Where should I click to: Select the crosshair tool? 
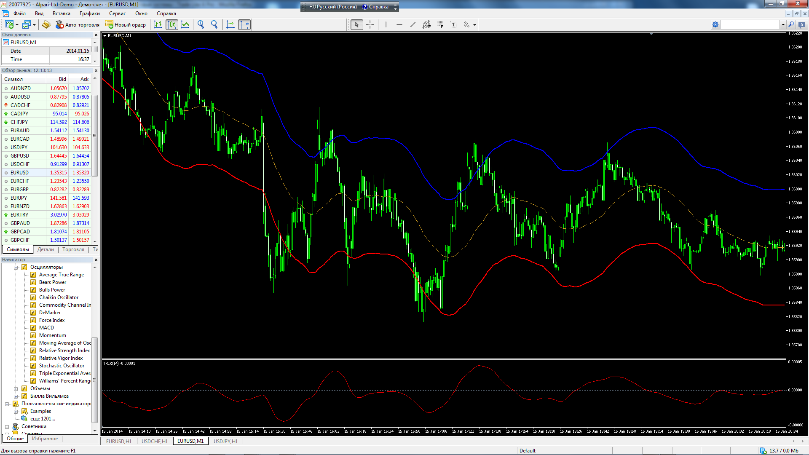370,24
